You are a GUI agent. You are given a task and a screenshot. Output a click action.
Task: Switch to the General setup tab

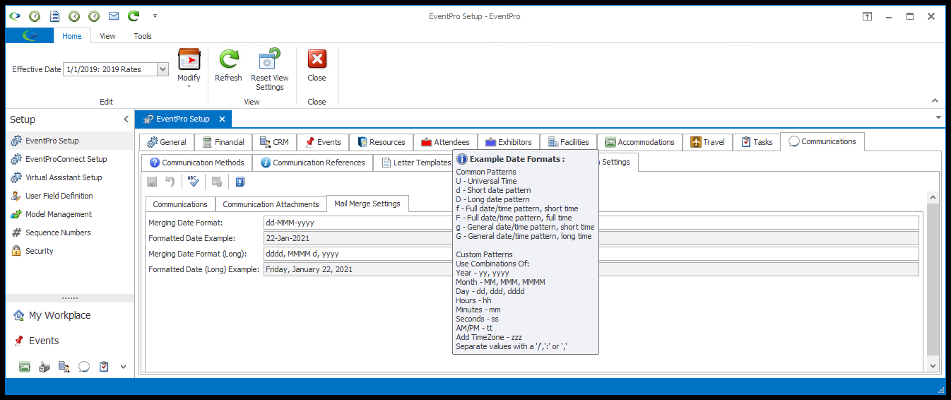point(167,142)
